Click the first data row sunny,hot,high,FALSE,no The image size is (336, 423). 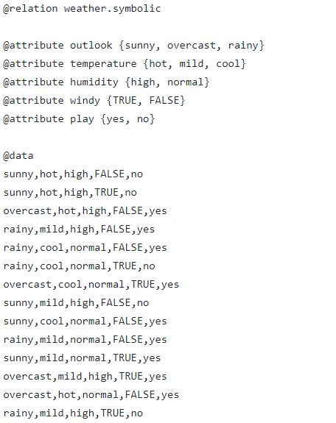[73, 174]
